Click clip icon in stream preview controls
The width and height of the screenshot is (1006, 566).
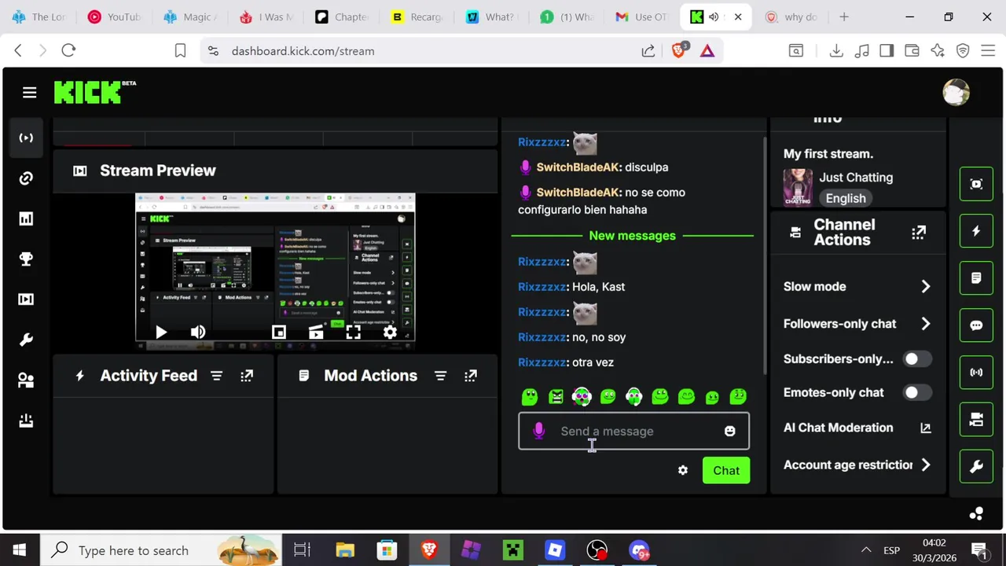tap(316, 333)
